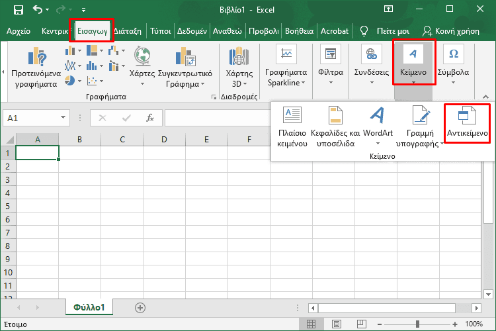This screenshot has height=331, width=496.
Task: Switch to Page Layout view
Action: [x=337, y=324]
